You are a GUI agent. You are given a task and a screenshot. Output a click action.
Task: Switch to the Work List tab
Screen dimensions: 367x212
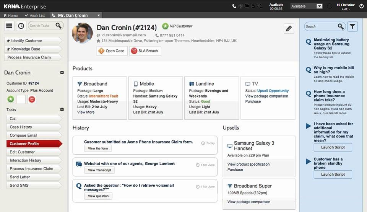point(35,15)
